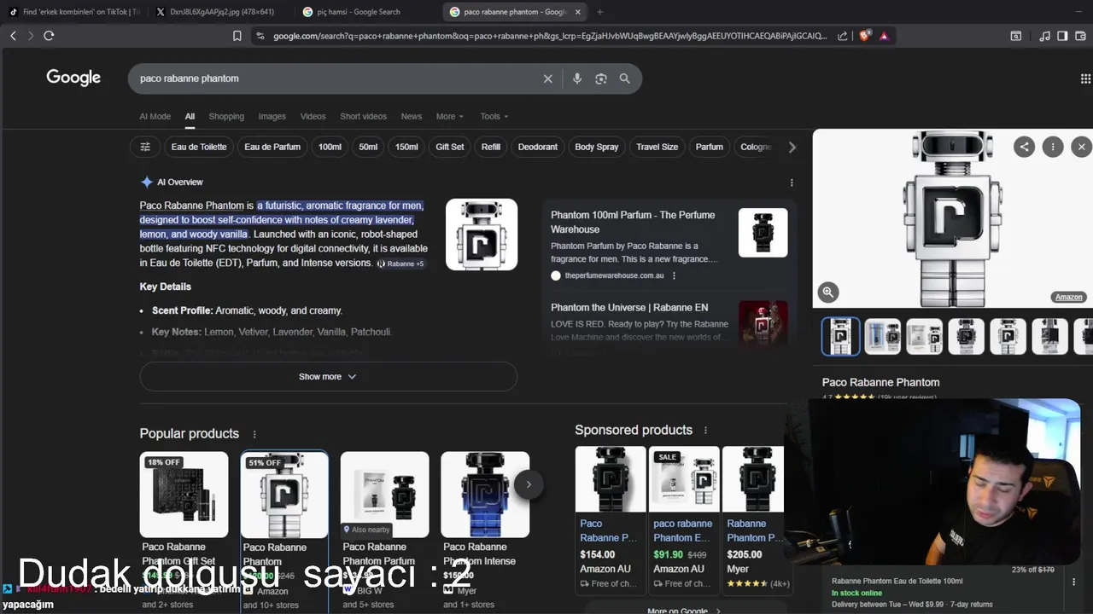Screen dimensions: 1093x614
Task: Open the Brave playlist music note icon
Action: coord(1044,36)
